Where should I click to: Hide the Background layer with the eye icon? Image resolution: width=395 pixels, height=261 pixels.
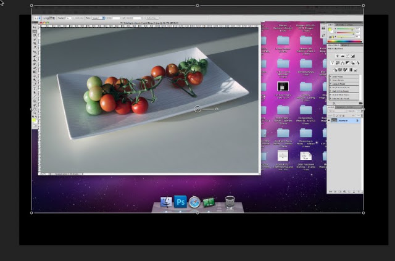[x=329, y=121]
